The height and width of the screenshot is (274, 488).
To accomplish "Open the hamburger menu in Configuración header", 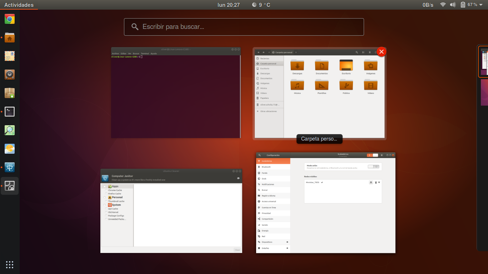I will 382,155.
